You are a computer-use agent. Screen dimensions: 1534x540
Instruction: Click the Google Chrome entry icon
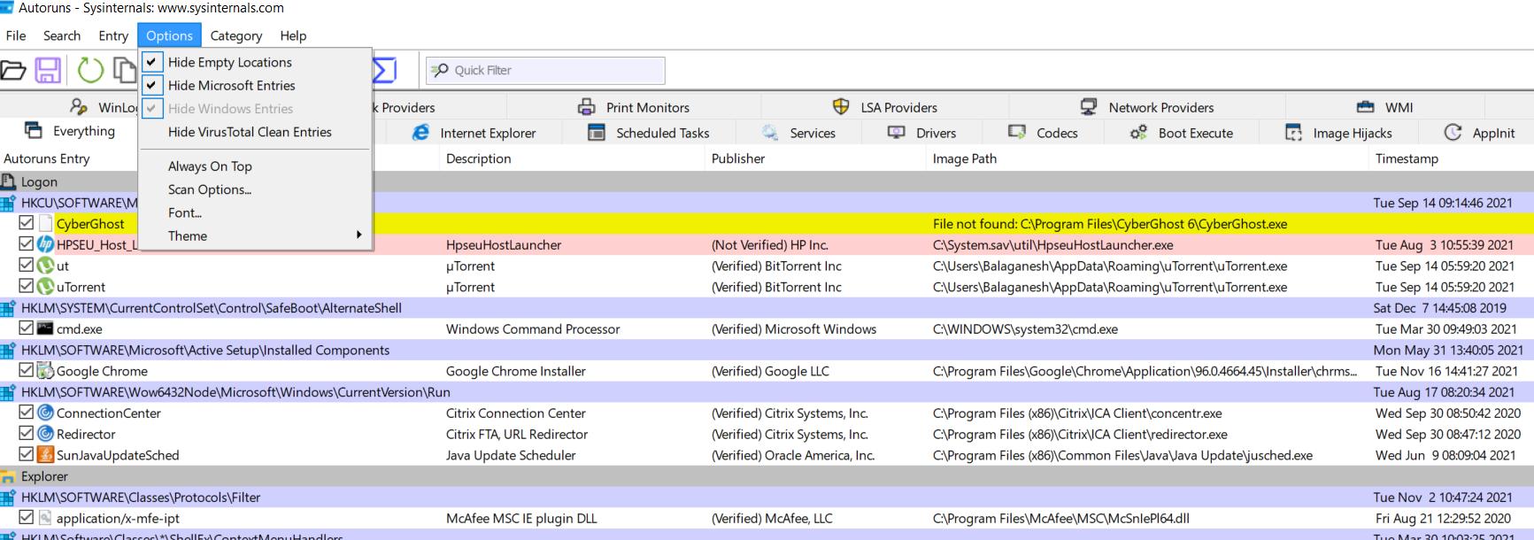46,371
